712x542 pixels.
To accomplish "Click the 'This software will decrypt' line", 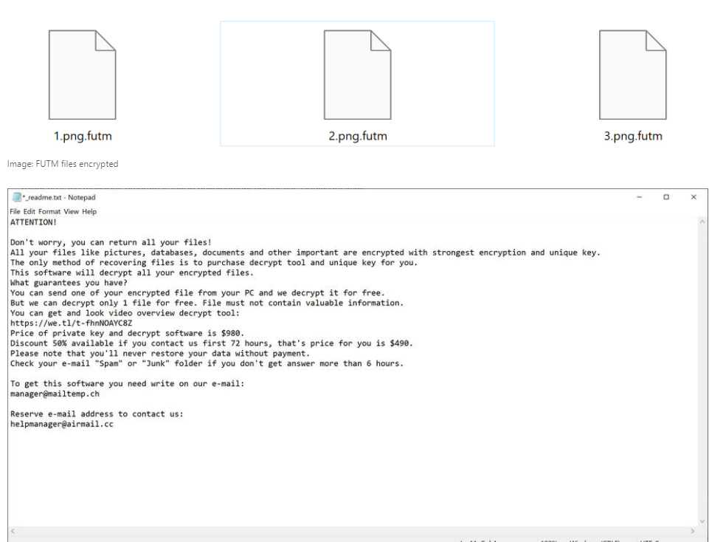I will (131, 272).
